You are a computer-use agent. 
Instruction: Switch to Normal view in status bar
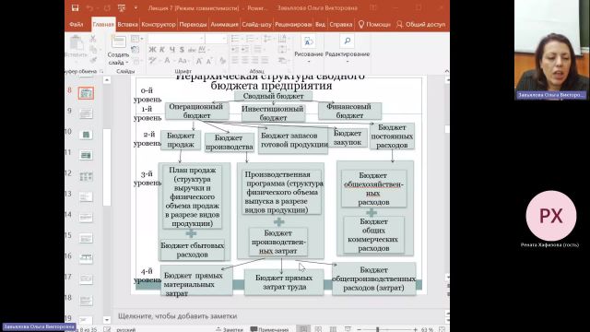click(x=303, y=329)
